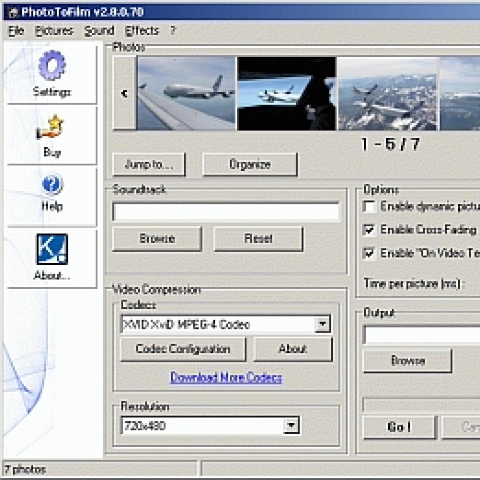Viewport: 480px width, 480px height.
Task: Open the question mark help menu
Action: pyautogui.click(x=173, y=30)
